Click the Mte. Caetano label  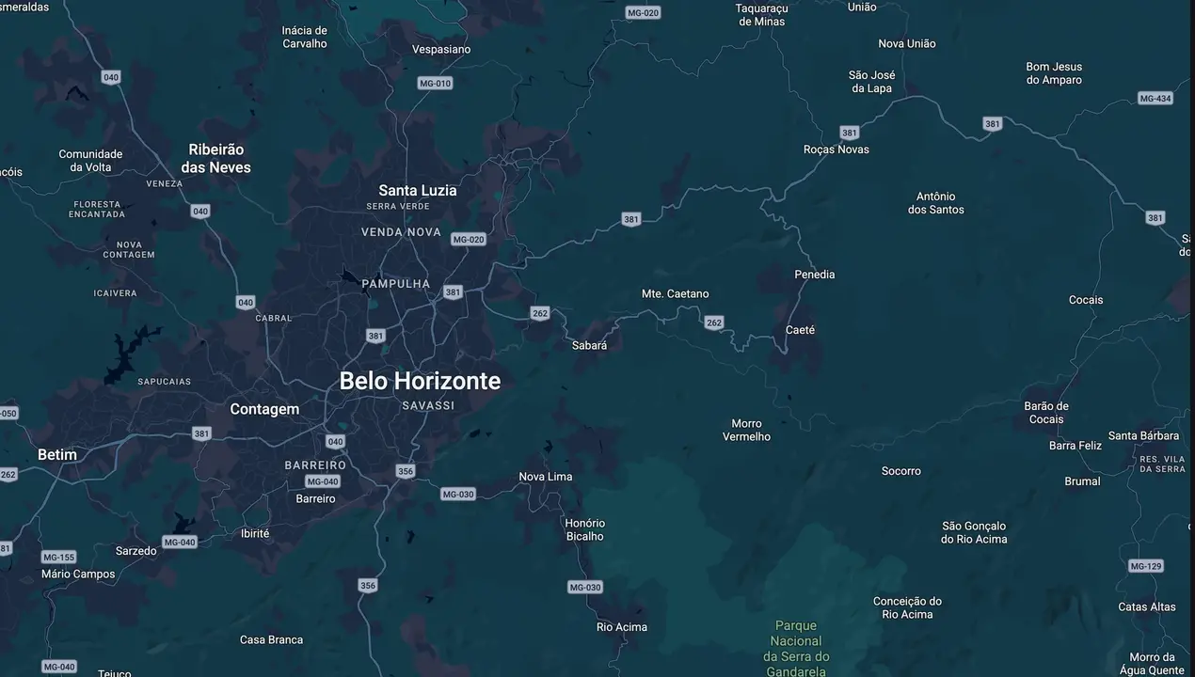pos(676,293)
